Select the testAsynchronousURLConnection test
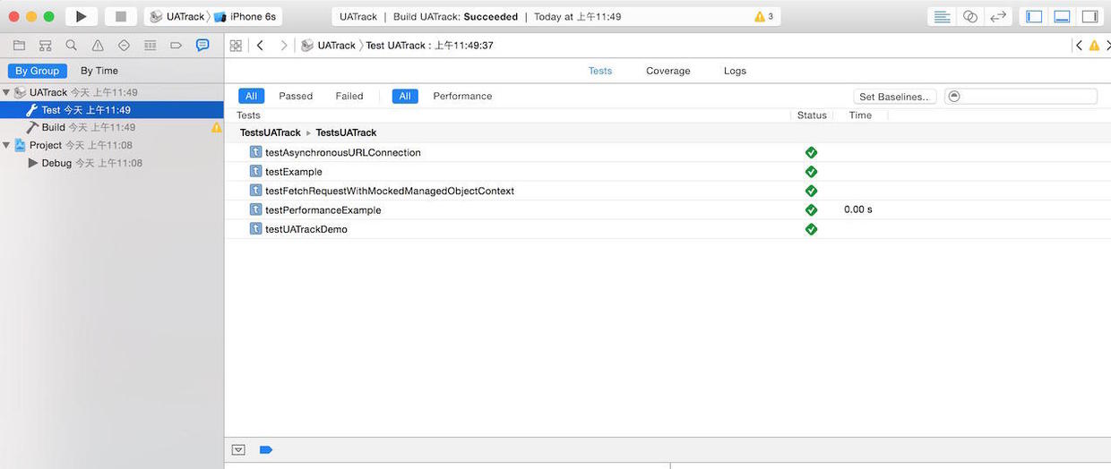 667,152
